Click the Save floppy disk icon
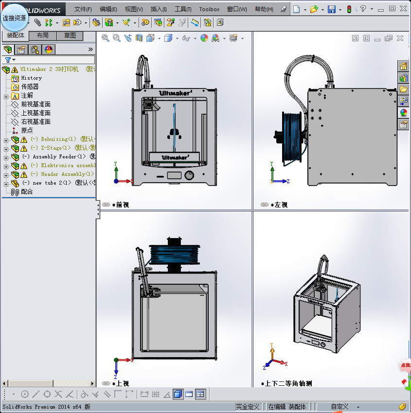This screenshot has height=413, width=411. pyautogui.click(x=331, y=10)
